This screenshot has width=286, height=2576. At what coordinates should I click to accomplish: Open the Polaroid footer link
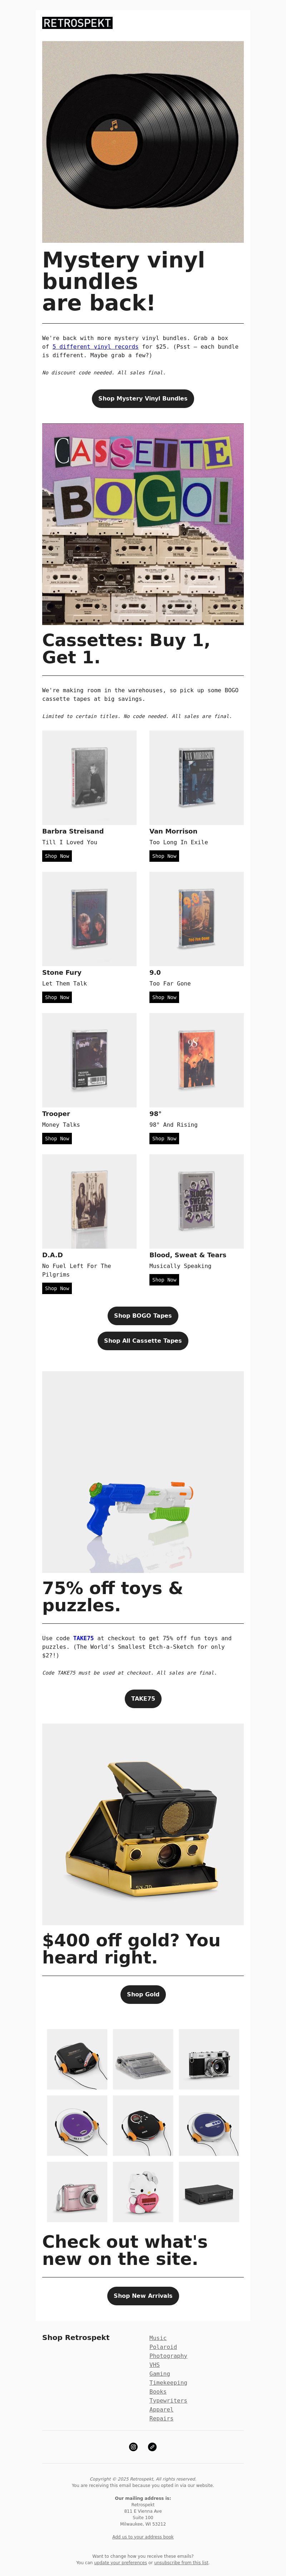[x=163, y=2346]
